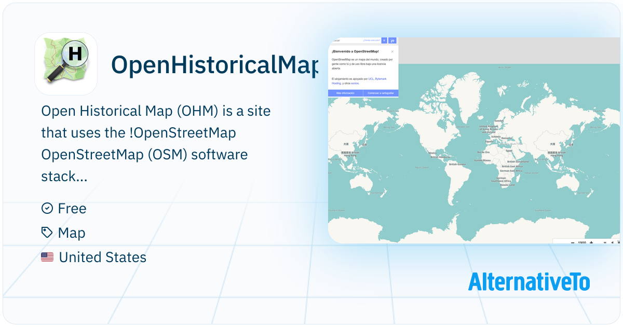
Task: Click the OpenHistoricalMap magnifier logo icon
Action: coord(66,64)
